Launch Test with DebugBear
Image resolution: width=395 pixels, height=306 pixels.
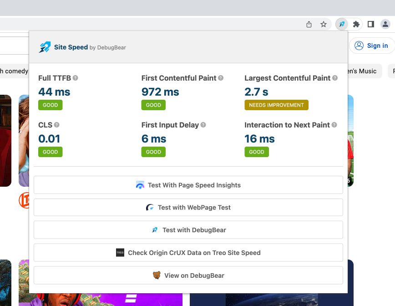pos(188,229)
